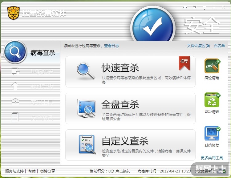Click the 痕迹清理 label
The image size is (231, 178).
pos(212,78)
